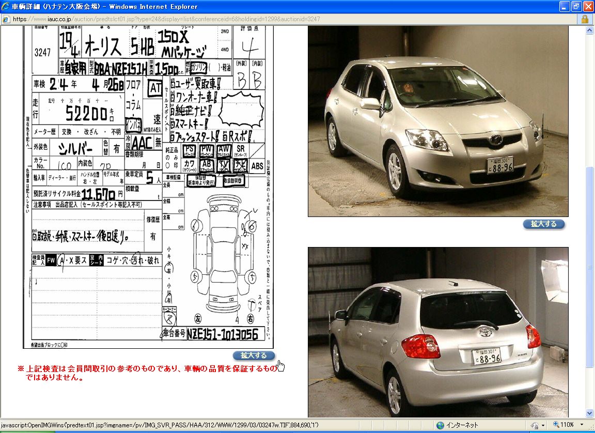Open the front view photo of silver car
The width and height of the screenshot is (595, 433).
click(x=438, y=121)
